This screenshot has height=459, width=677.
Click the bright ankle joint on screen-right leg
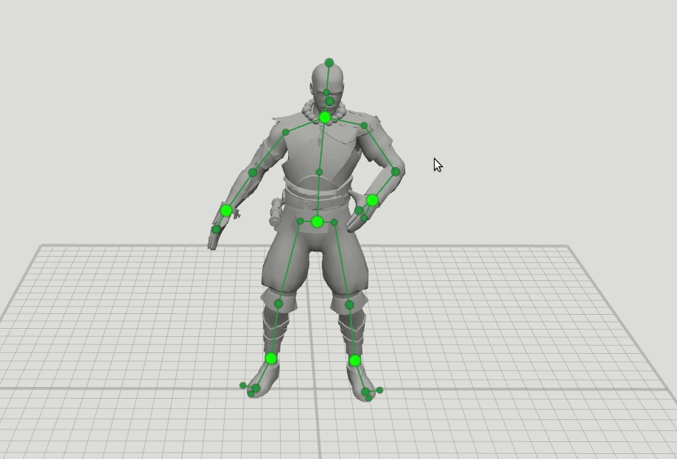coord(355,360)
